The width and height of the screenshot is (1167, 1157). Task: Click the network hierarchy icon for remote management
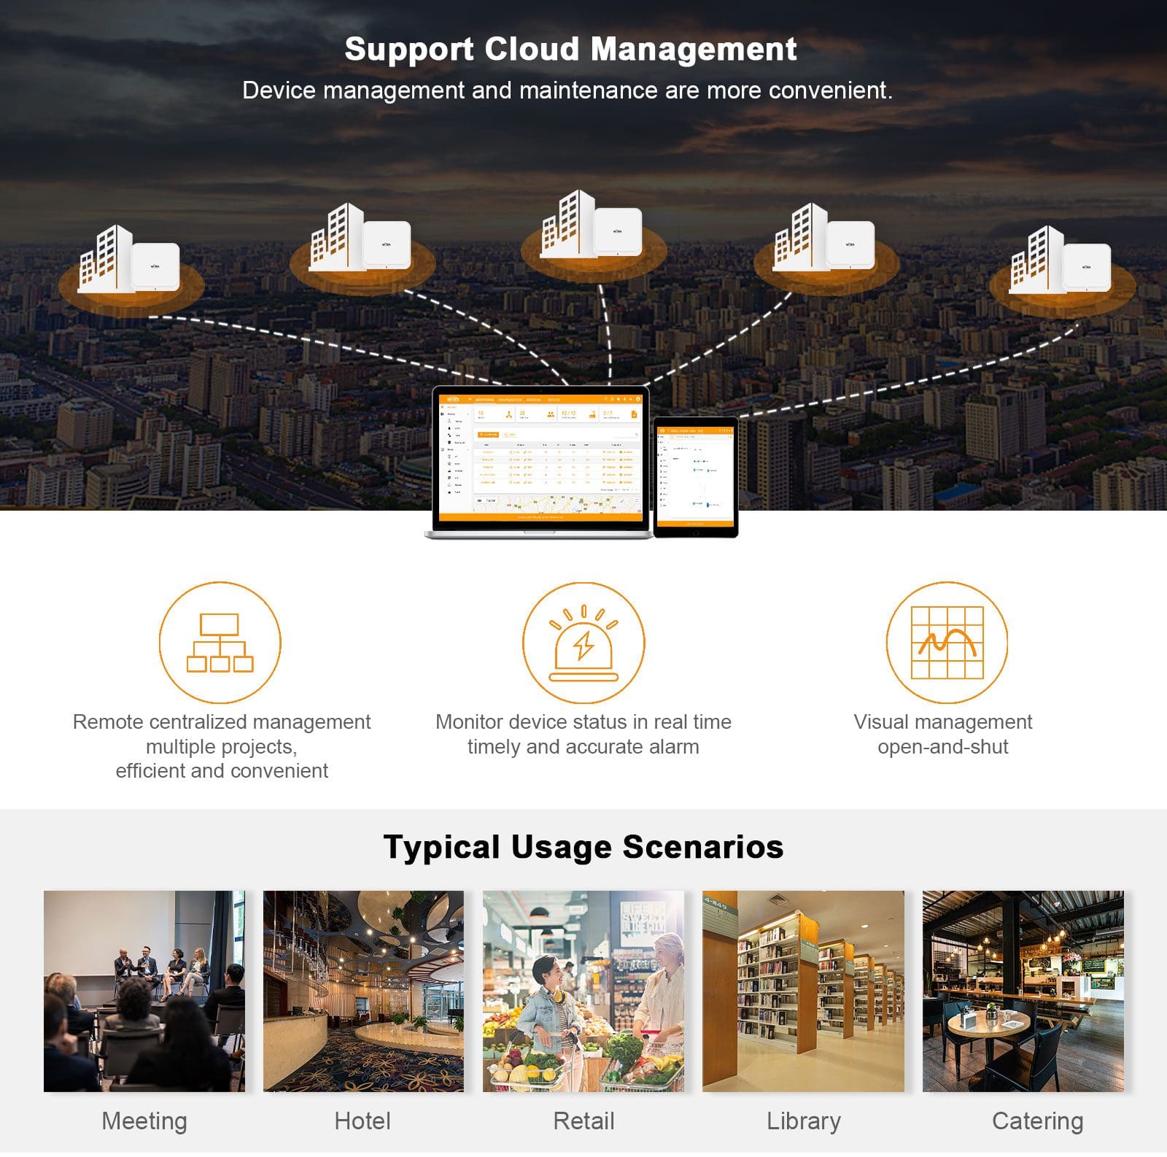pyautogui.click(x=220, y=643)
